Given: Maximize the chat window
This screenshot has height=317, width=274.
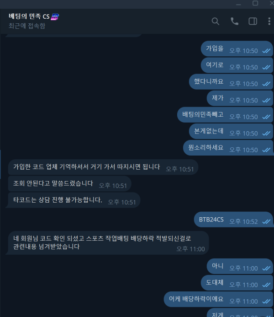Looking at the screenshot, I should pos(255,3).
